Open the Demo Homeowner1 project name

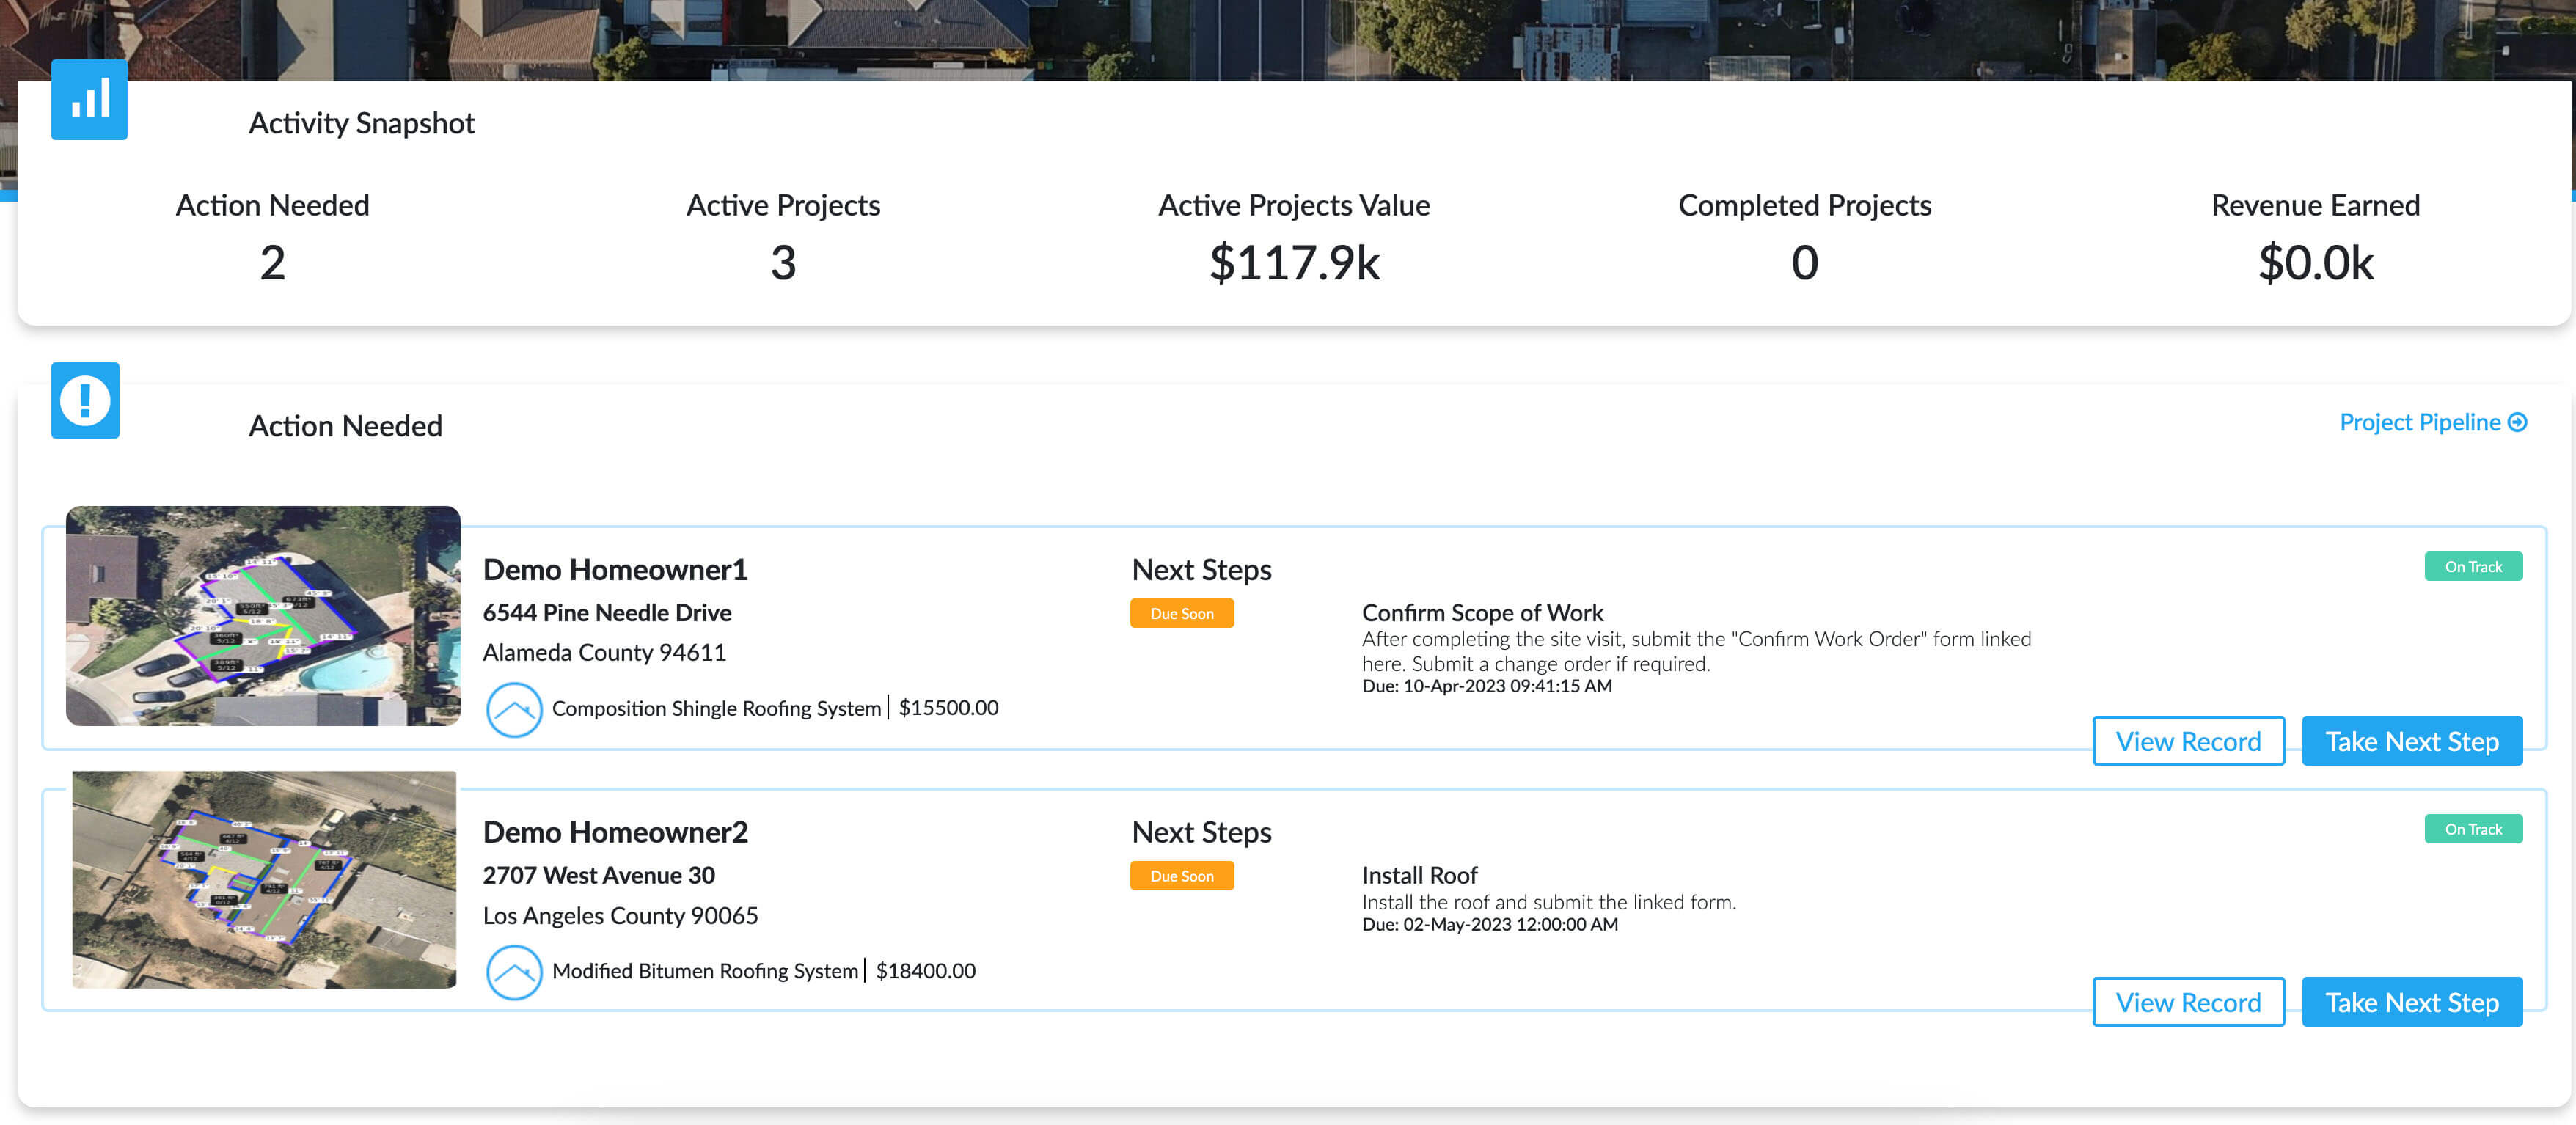tap(615, 569)
